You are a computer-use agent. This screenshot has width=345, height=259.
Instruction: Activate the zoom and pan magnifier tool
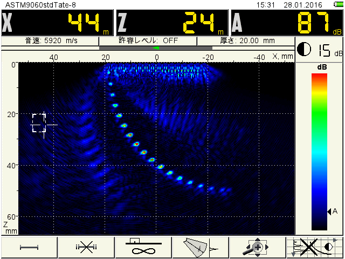(258, 247)
